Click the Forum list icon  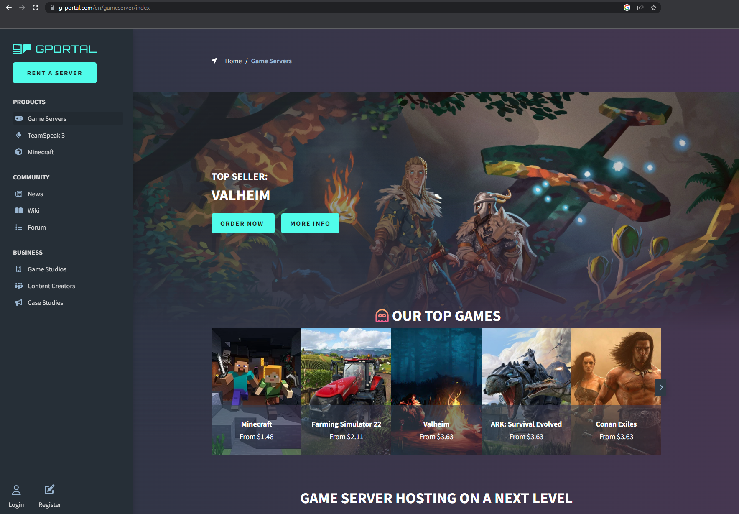pos(19,227)
